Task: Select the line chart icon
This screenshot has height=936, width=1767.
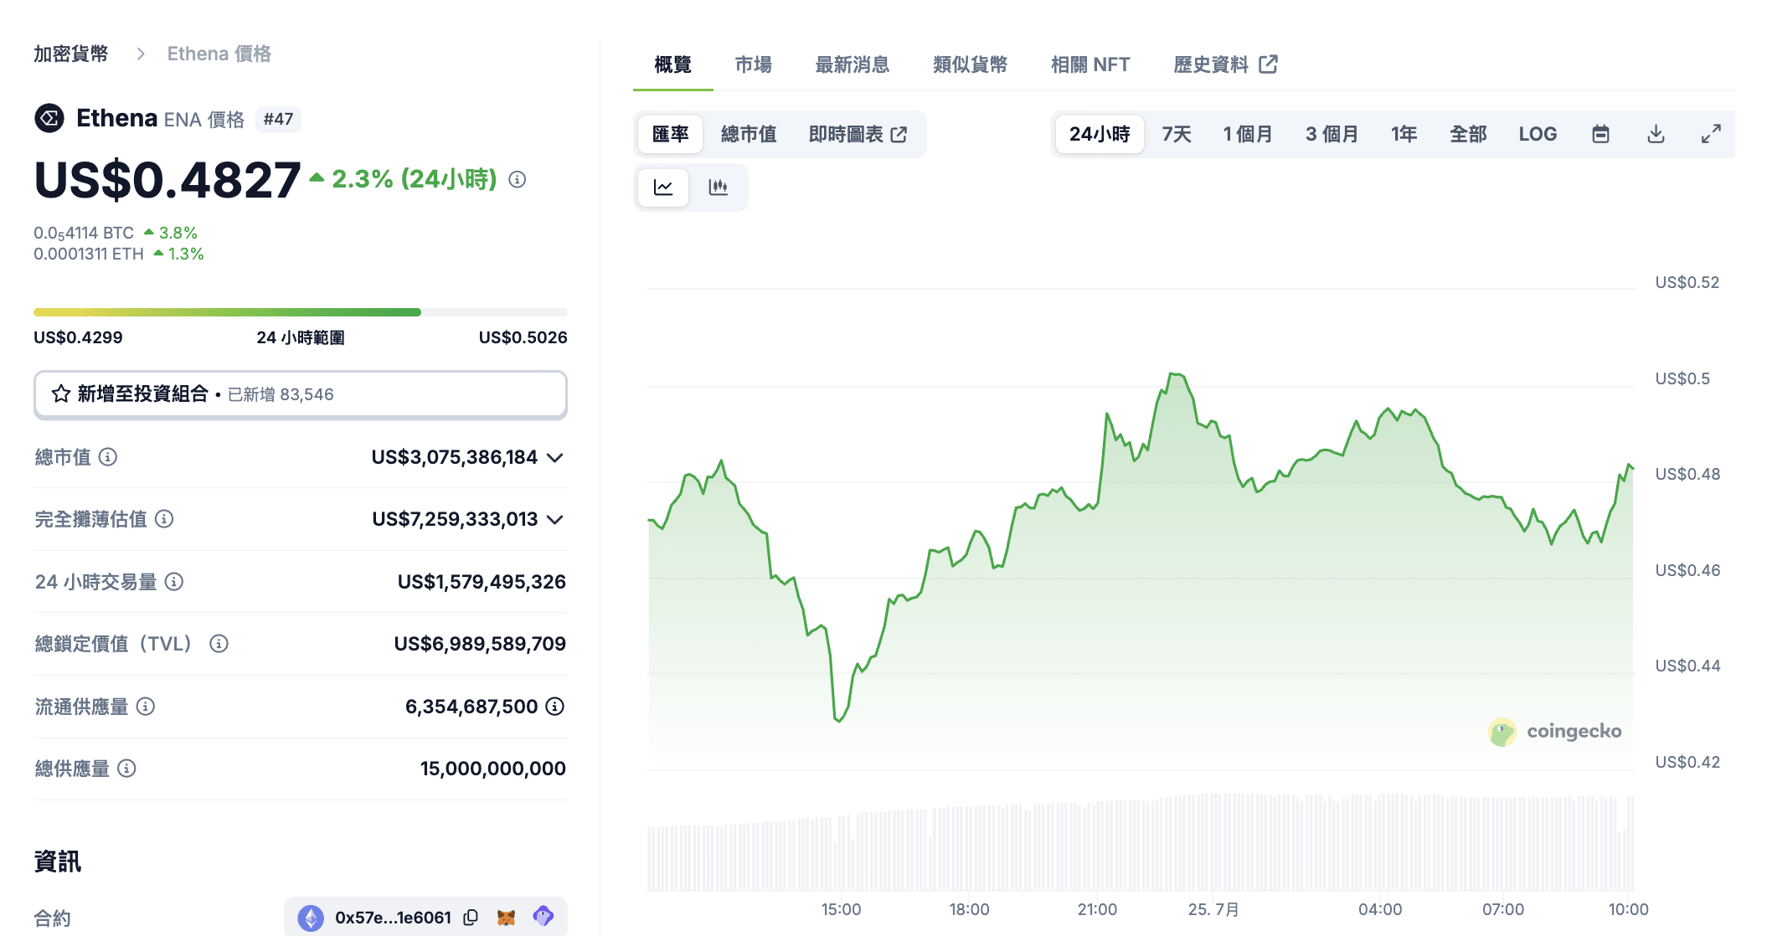Action: (662, 187)
